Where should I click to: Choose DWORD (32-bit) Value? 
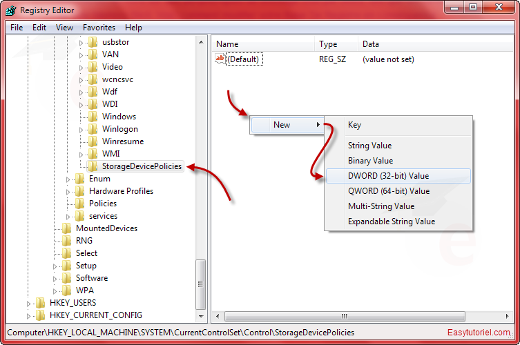click(398, 176)
